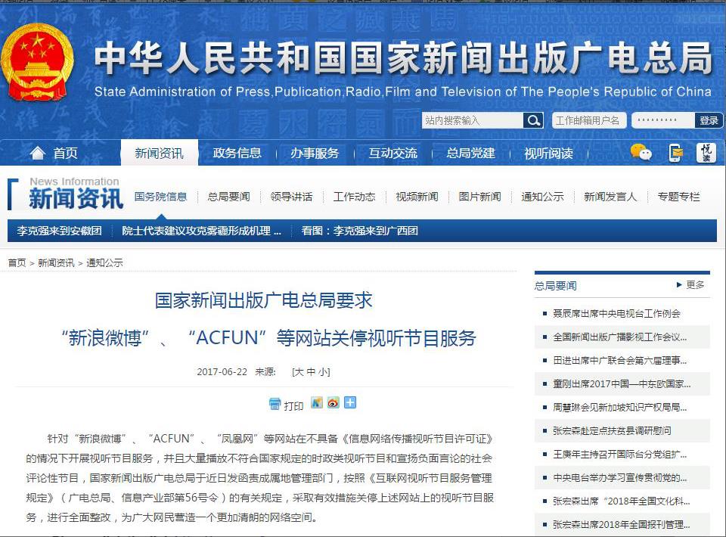The width and height of the screenshot is (726, 537).
Task: Expand 更多 in 总局要闻 panel
Action: pyautogui.click(x=690, y=285)
